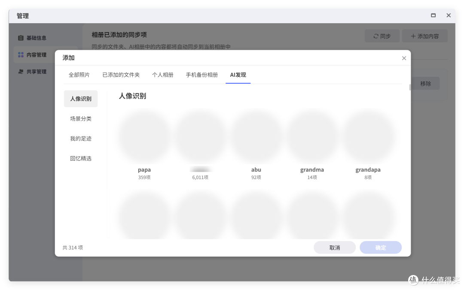This screenshot has width=464, height=290.
Task: Go to the 手机备份相册 tab
Action: coord(201,75)
